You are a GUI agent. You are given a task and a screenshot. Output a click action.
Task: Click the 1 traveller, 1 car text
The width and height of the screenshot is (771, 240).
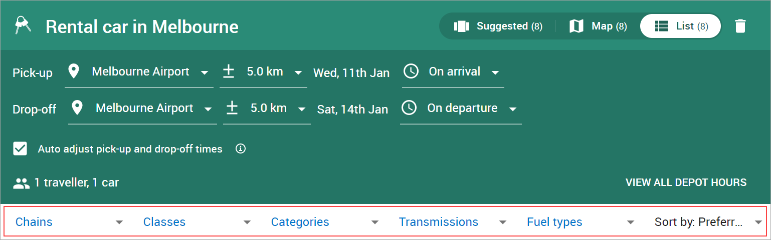click(x=77, y=182)
